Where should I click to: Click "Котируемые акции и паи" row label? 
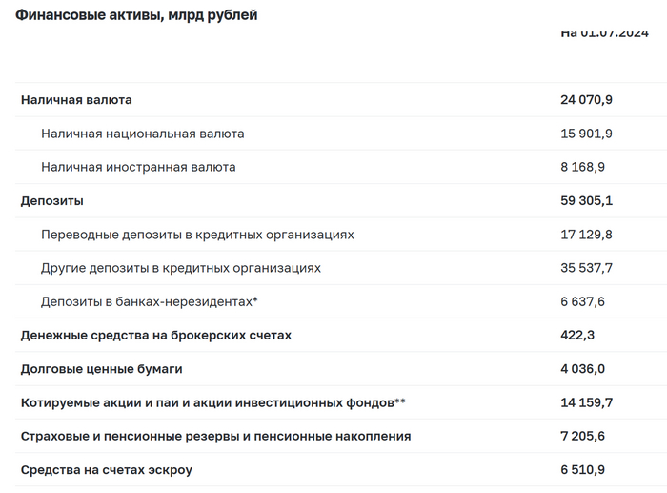[213, 402]
